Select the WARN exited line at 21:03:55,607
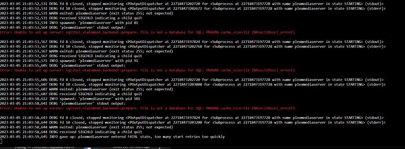The height and width of the screenshot is (149, 405). click(87, 89)
